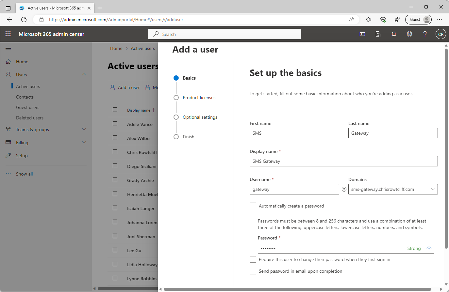
Task: Open the Search box in admin center
Action: (x=224, y=34)
